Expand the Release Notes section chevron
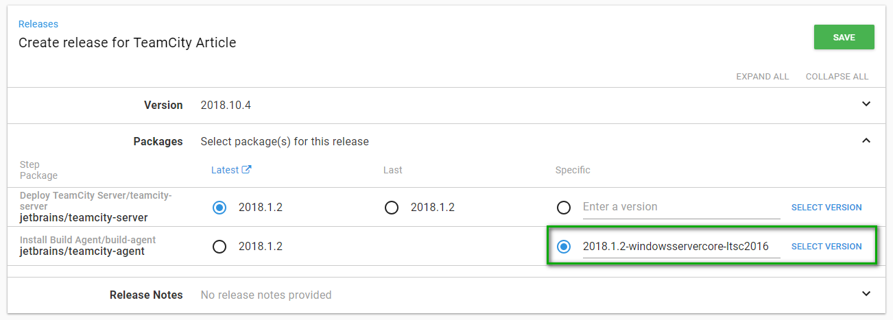Viewport: 893px width, 320px height. click(866, 294)
